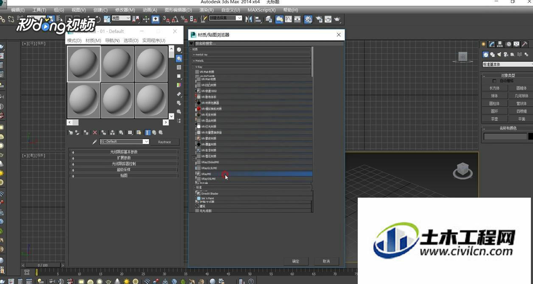533x284 pixels.
Task: Open the MAXScript(X) menu
Action: coord(261,10)
